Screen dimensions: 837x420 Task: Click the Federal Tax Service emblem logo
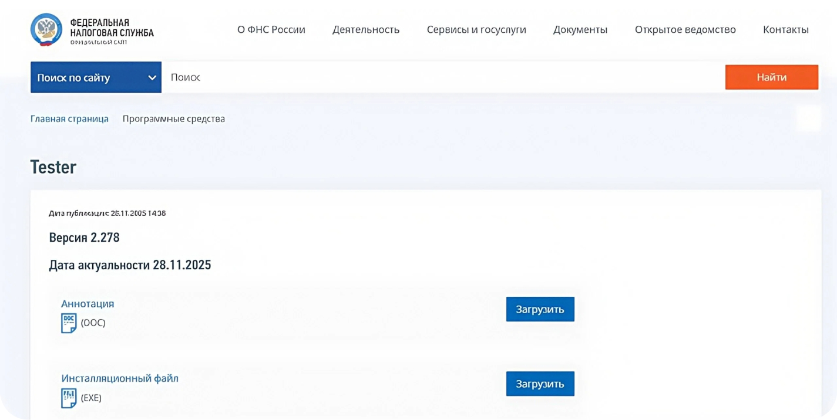(x=46, y=29)
